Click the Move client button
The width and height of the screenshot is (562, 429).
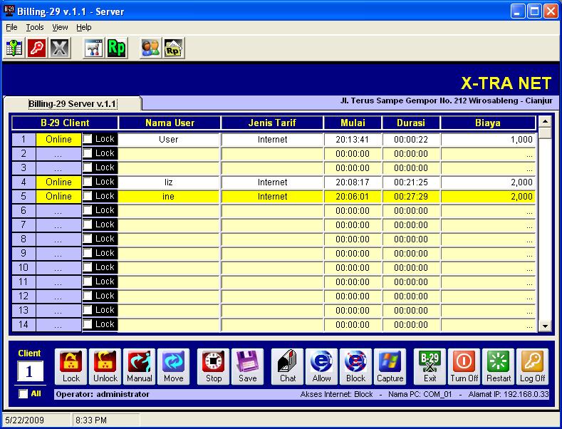pos(174,366)
